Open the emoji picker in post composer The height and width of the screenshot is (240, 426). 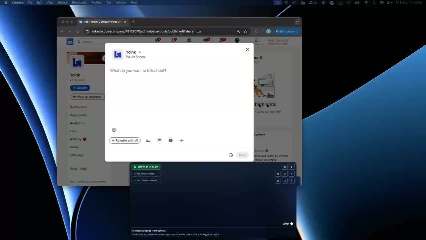tap(114, 130)
